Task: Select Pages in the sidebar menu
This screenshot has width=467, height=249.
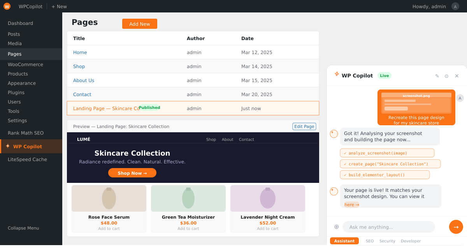Action: [31, 54]
